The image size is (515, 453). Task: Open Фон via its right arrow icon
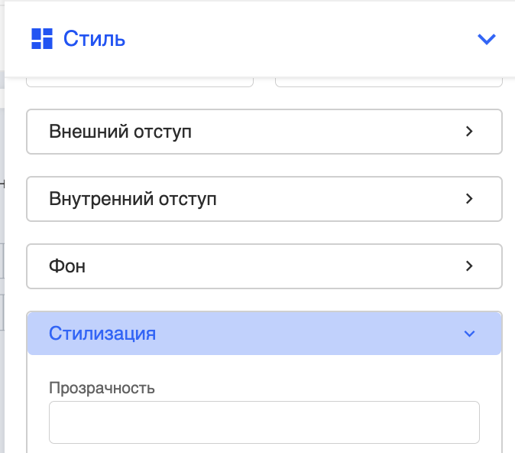[469, 266]
